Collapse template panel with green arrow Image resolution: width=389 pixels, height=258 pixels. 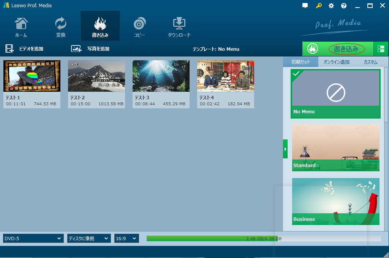(x=285, y=149)
